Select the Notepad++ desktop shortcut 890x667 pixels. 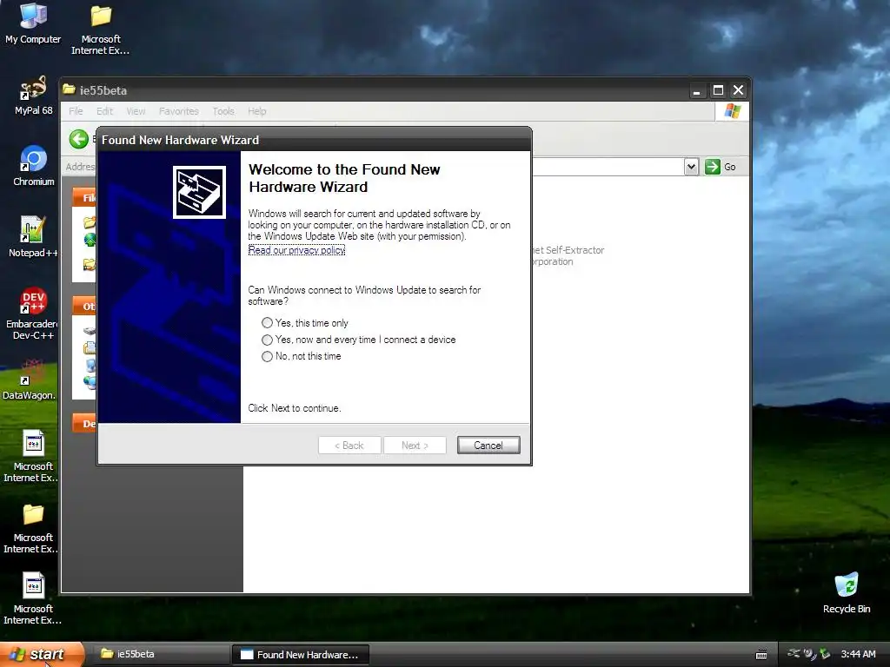click(x=33, y=237)
